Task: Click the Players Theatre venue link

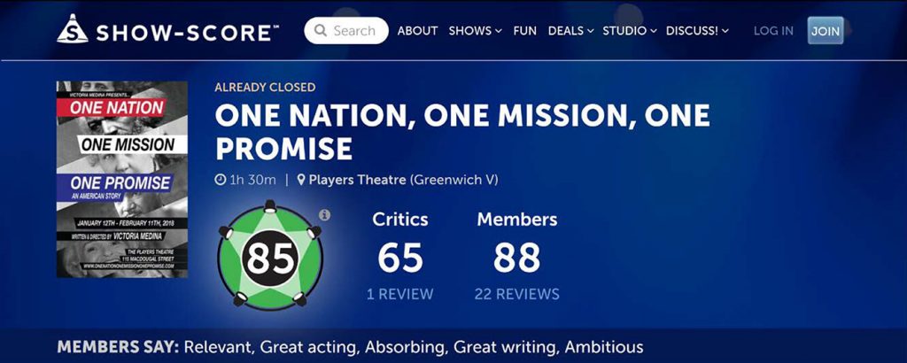Action: click(x=358, y=180)
